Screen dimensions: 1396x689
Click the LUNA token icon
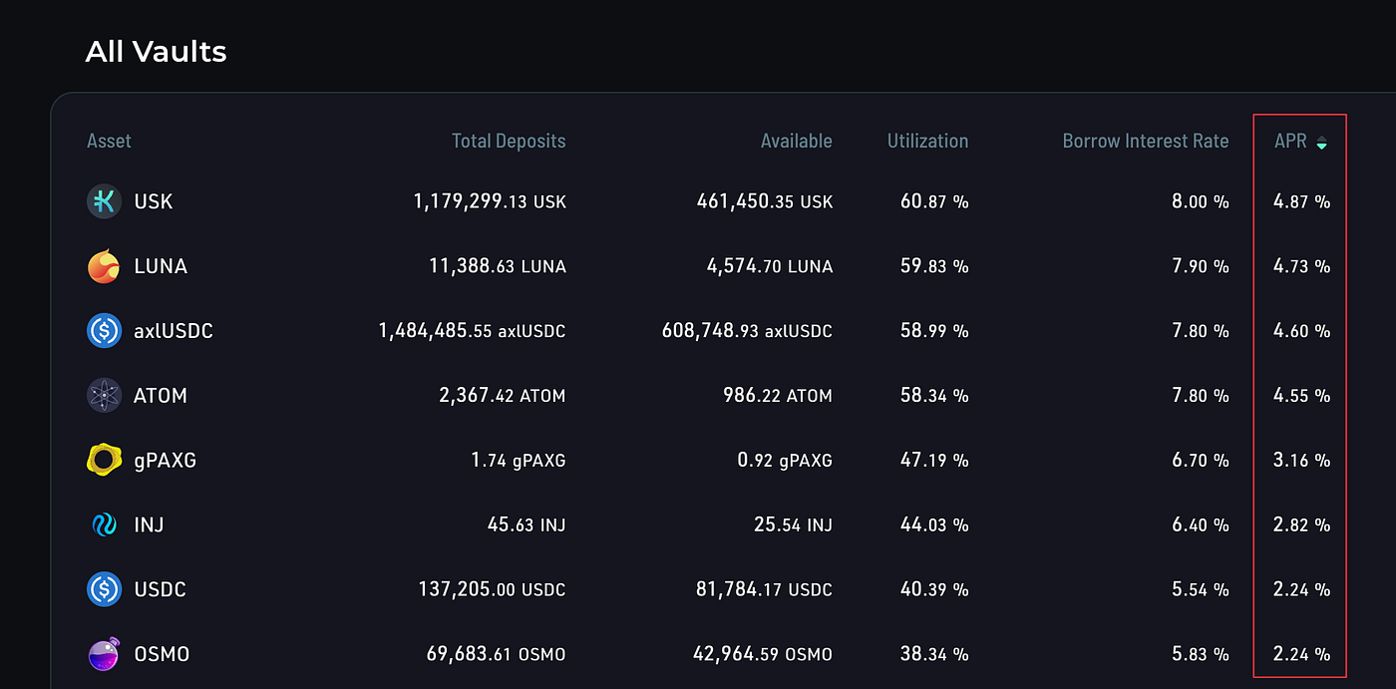pyautogui.click(x=104, y=266)
